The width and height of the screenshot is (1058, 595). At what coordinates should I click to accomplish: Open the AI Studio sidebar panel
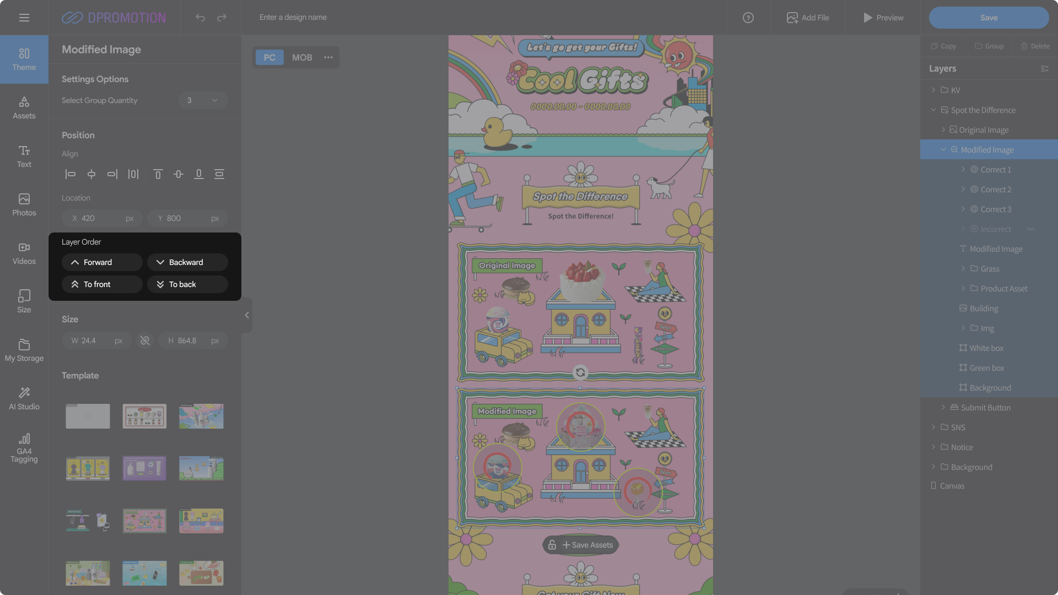24,398
